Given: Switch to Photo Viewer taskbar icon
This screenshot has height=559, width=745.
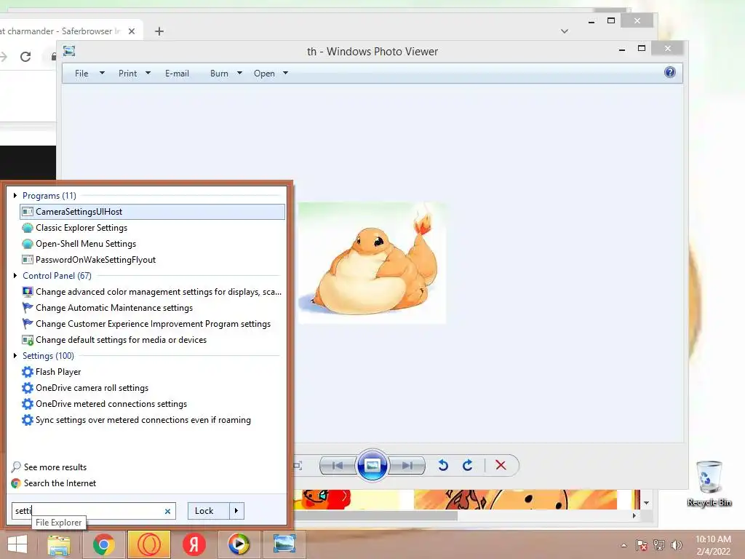Looking at the screenshot, I should [284, 544].
